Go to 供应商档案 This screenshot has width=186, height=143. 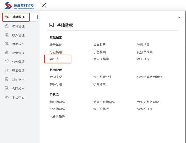[101, 59]
